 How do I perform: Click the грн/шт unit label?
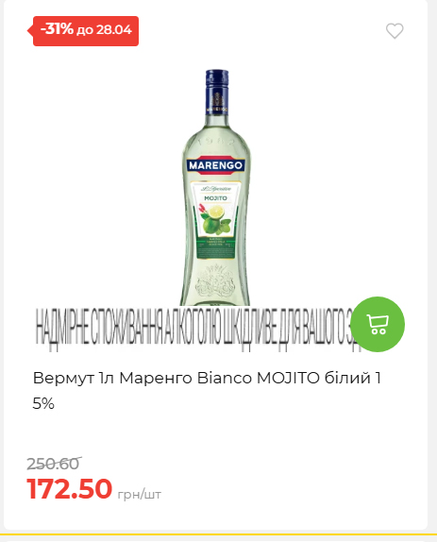point(140,495)
